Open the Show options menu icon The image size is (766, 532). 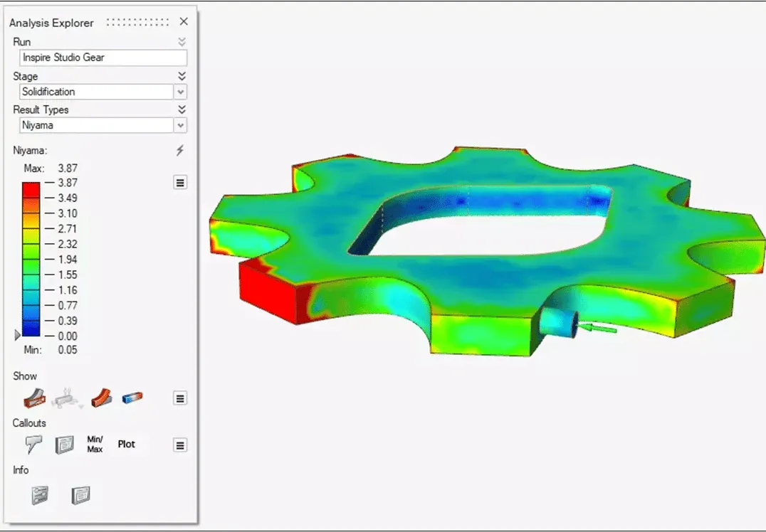(x=180, y=398)
